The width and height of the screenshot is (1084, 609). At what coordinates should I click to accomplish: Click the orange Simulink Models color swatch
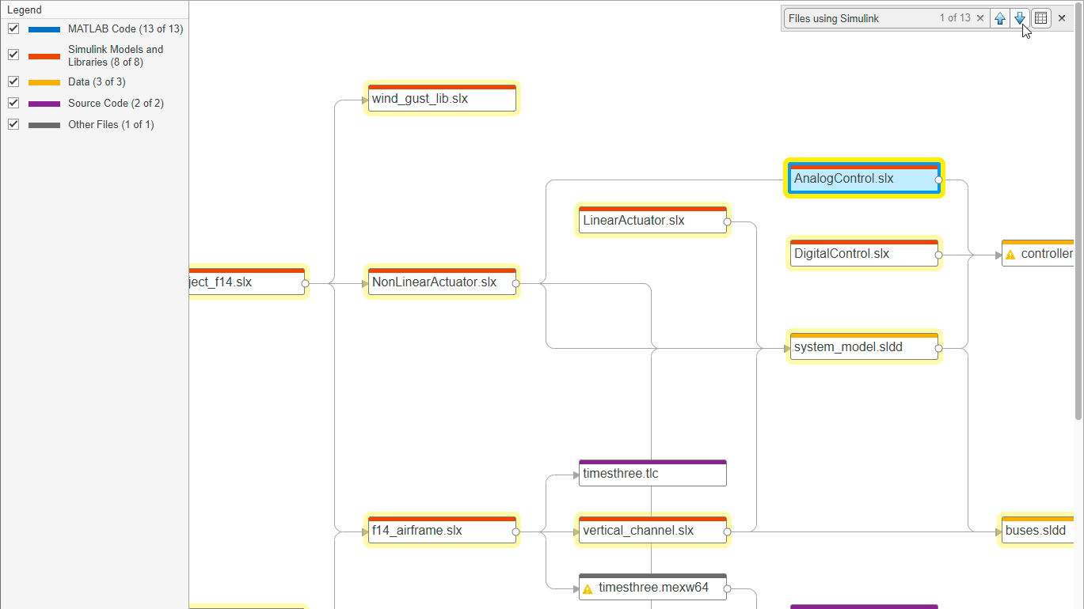click(x=44, y=56)
